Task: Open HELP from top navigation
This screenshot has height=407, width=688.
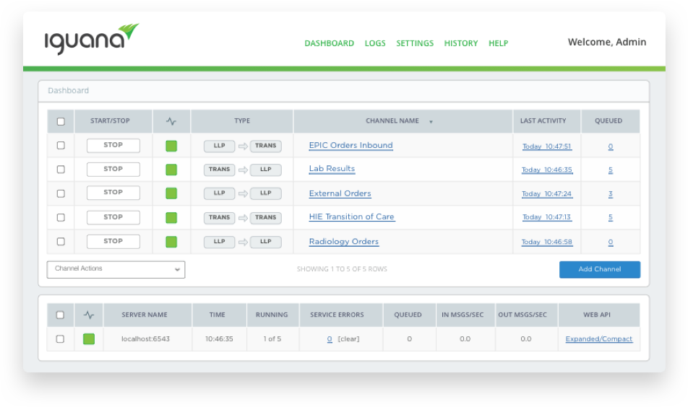Action: pyautogui.click(x=499, y=43)
